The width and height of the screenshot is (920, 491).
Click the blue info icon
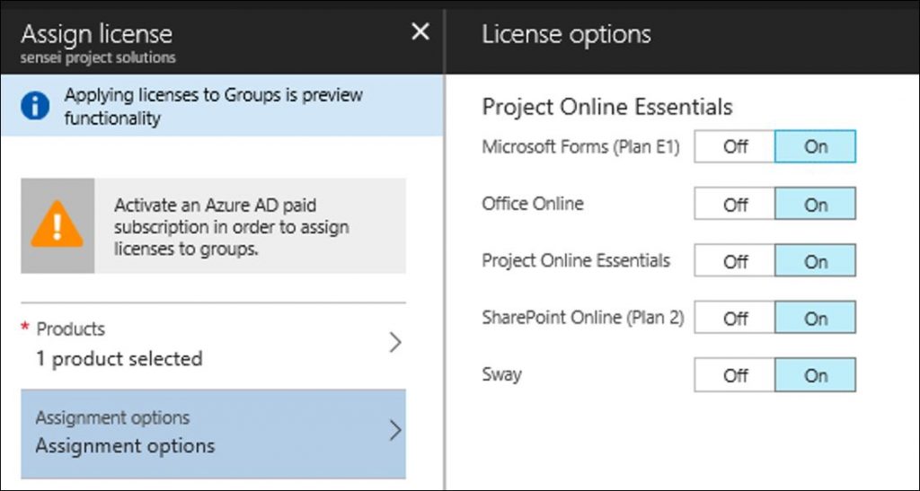35,106
